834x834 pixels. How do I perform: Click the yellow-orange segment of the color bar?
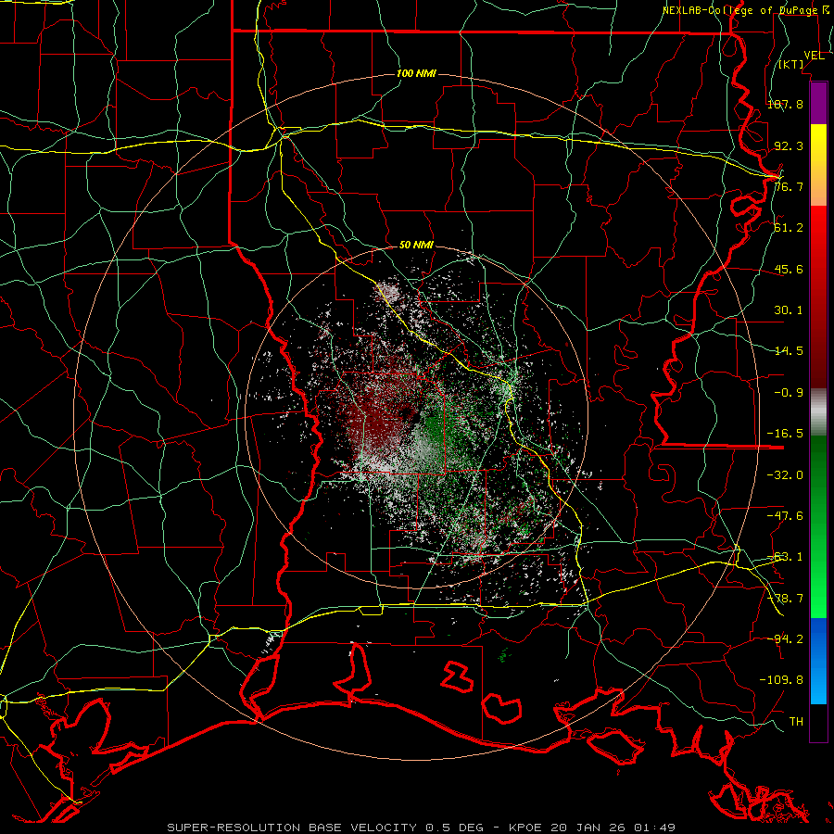pyautogui.click(x=818, y=165)
